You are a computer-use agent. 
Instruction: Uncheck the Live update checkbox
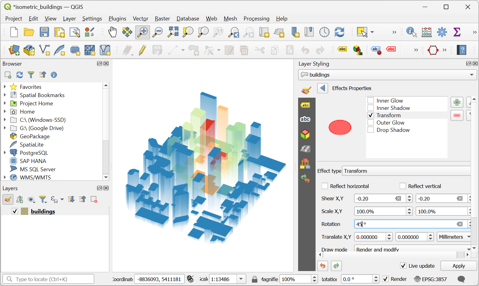tap(403, 266)
